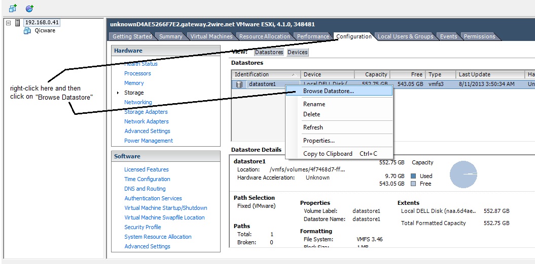
Task: Click the new virtual machine toolbar icon
Action: (x=13, y=8)
